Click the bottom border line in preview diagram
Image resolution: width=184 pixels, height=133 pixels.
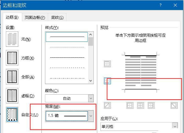tap(140, 89)
